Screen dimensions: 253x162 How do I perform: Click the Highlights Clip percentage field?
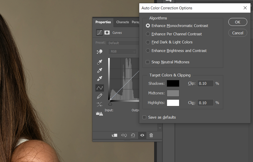(205, 103)
